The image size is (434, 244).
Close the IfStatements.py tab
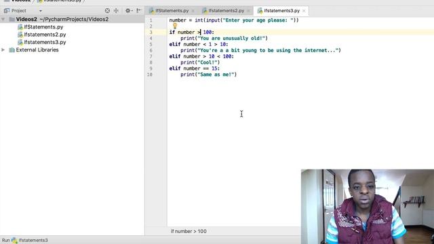[193, 11]
